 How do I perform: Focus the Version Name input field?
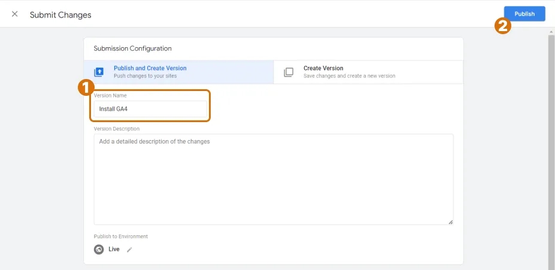point(150,109)
